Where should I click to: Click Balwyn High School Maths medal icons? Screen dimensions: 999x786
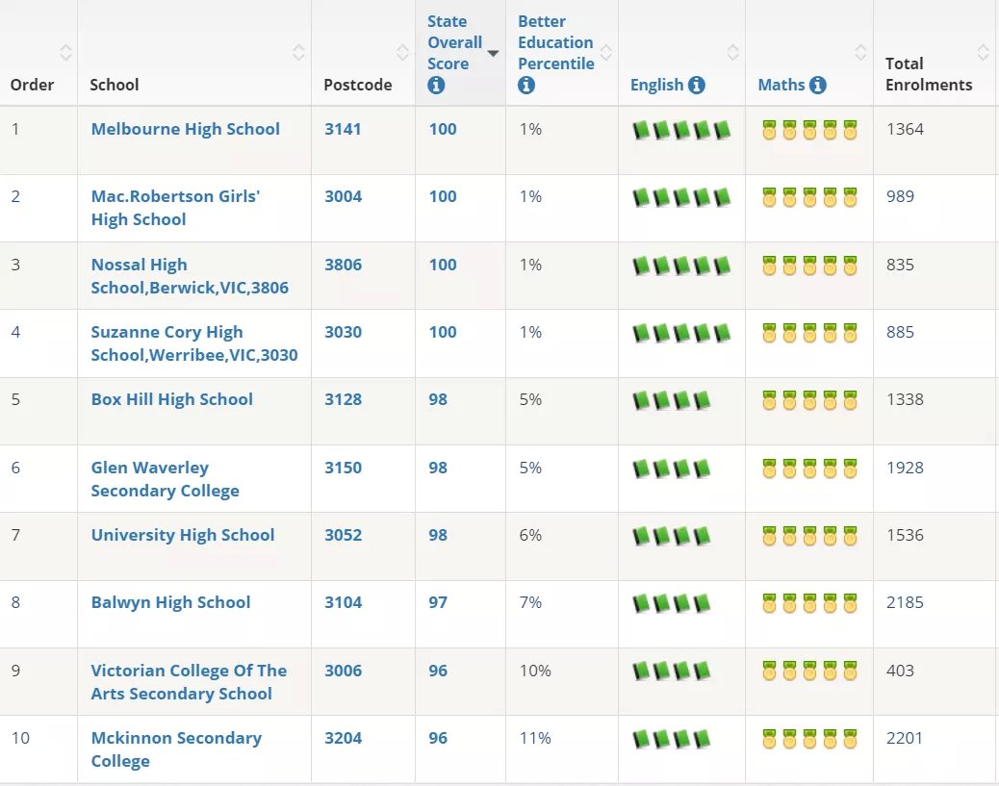[809, 603]
